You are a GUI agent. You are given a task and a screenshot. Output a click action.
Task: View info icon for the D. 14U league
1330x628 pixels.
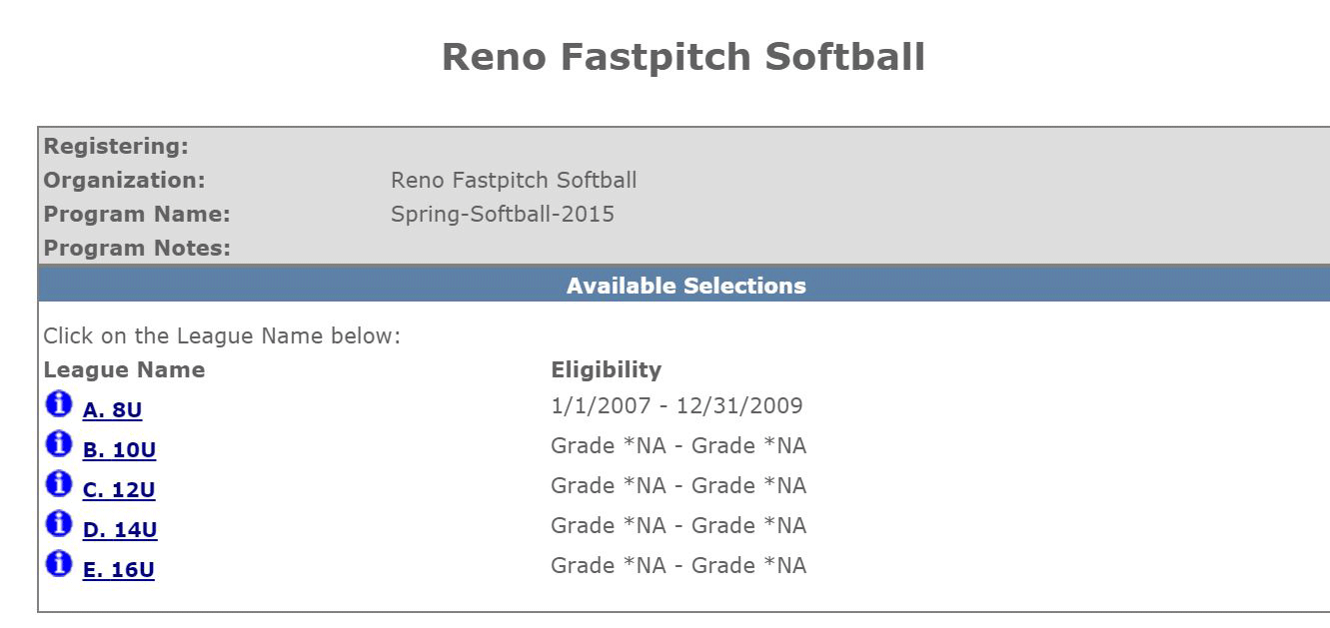59,524
